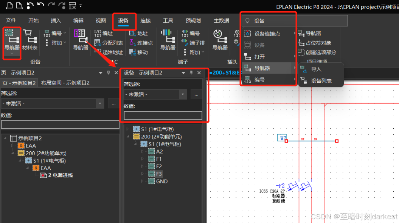Select 创建选项部分 create option section
399x223 pixels.
[x=317, y=52]
